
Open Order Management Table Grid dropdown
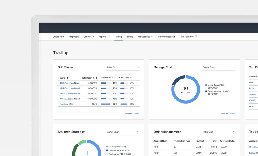[218, 132]
